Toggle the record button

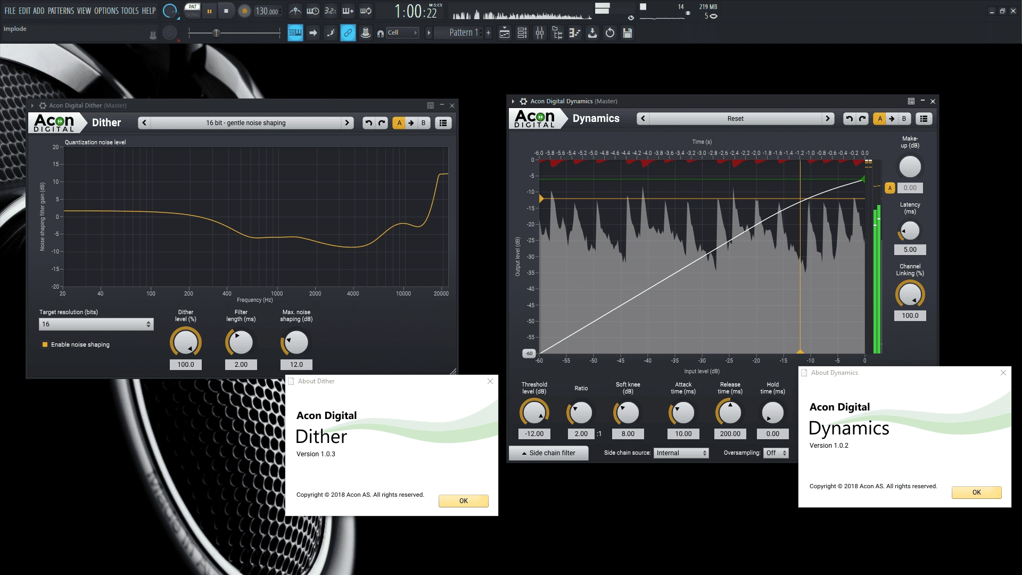point(244,11)
